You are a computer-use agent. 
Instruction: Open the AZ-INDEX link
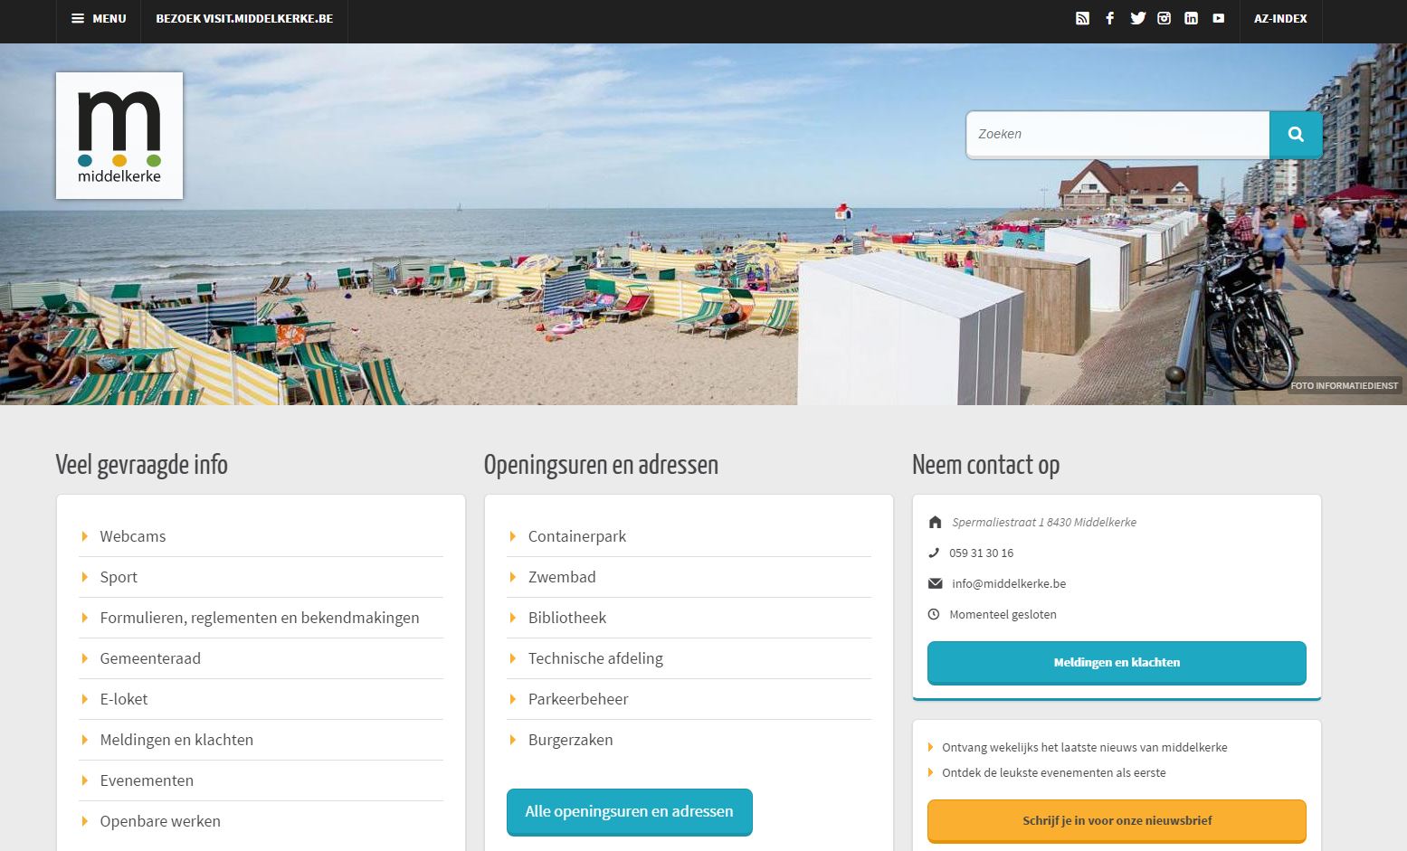click(1280, 18)
